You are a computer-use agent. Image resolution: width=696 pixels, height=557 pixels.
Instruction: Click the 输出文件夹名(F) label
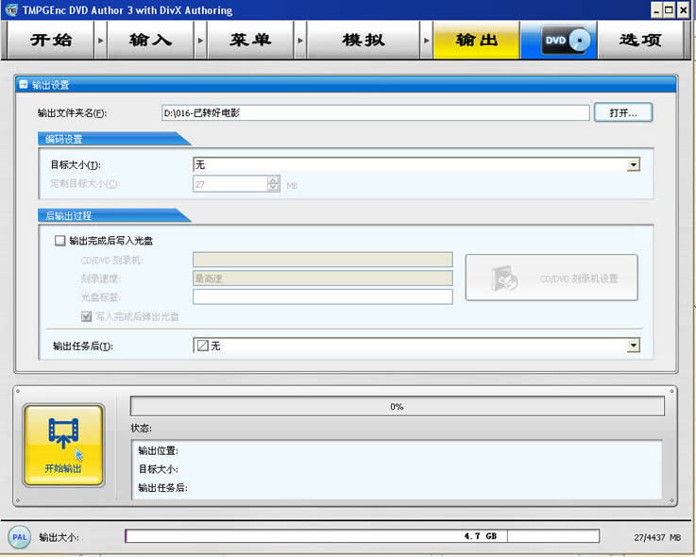click(x=72, y=113)
